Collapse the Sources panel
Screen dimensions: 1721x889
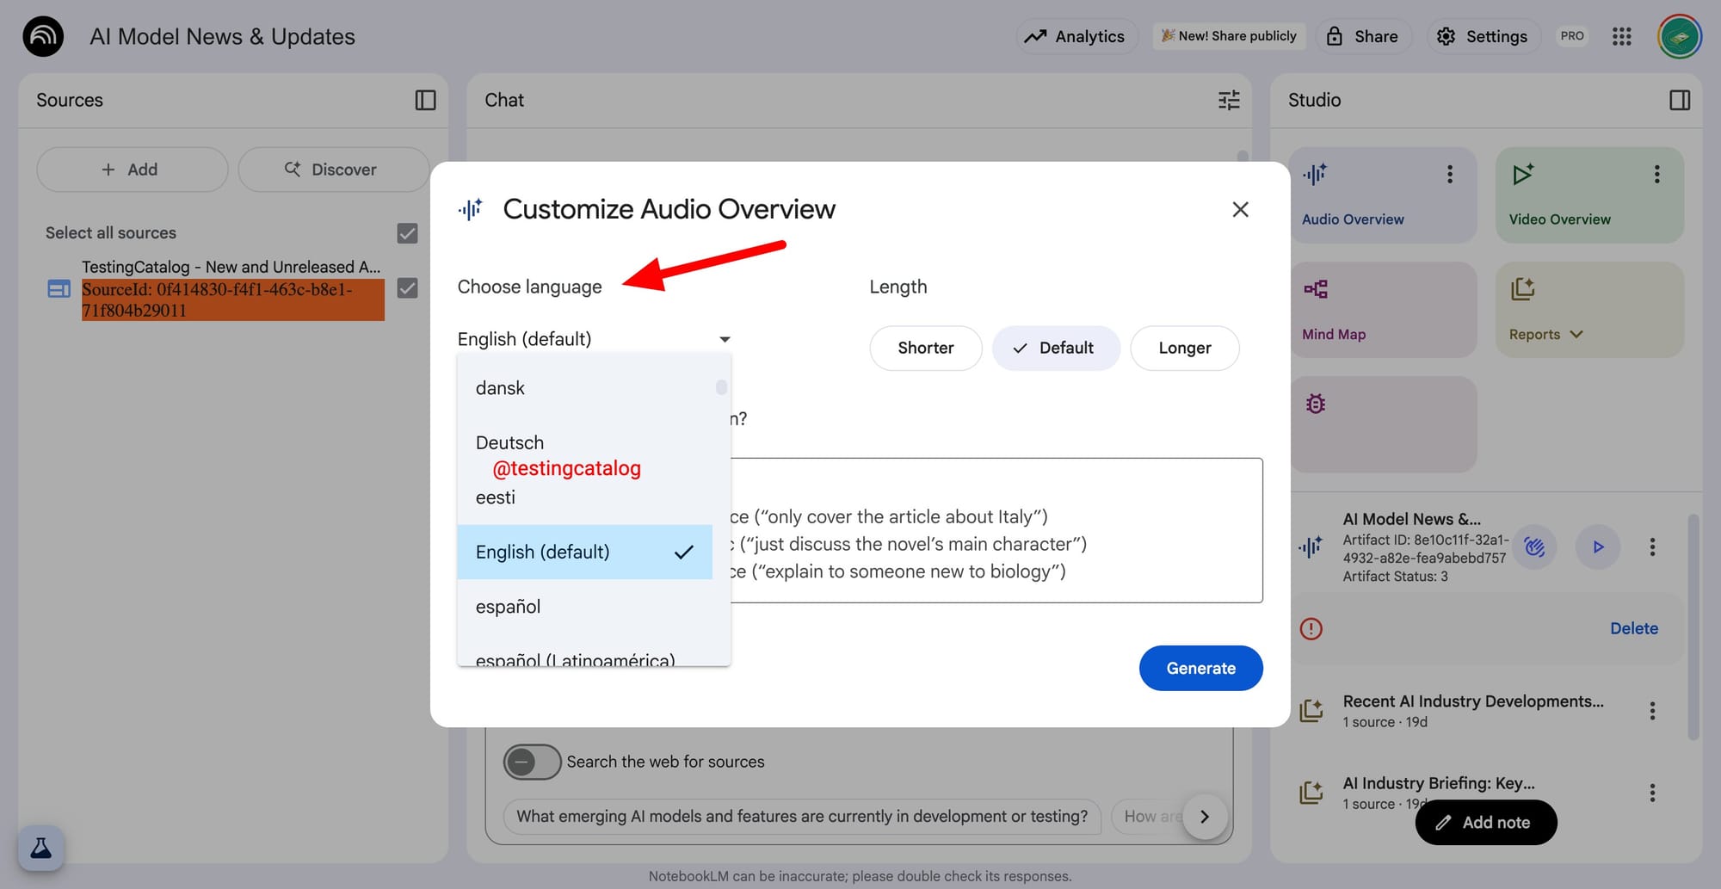tap(425, 100)
